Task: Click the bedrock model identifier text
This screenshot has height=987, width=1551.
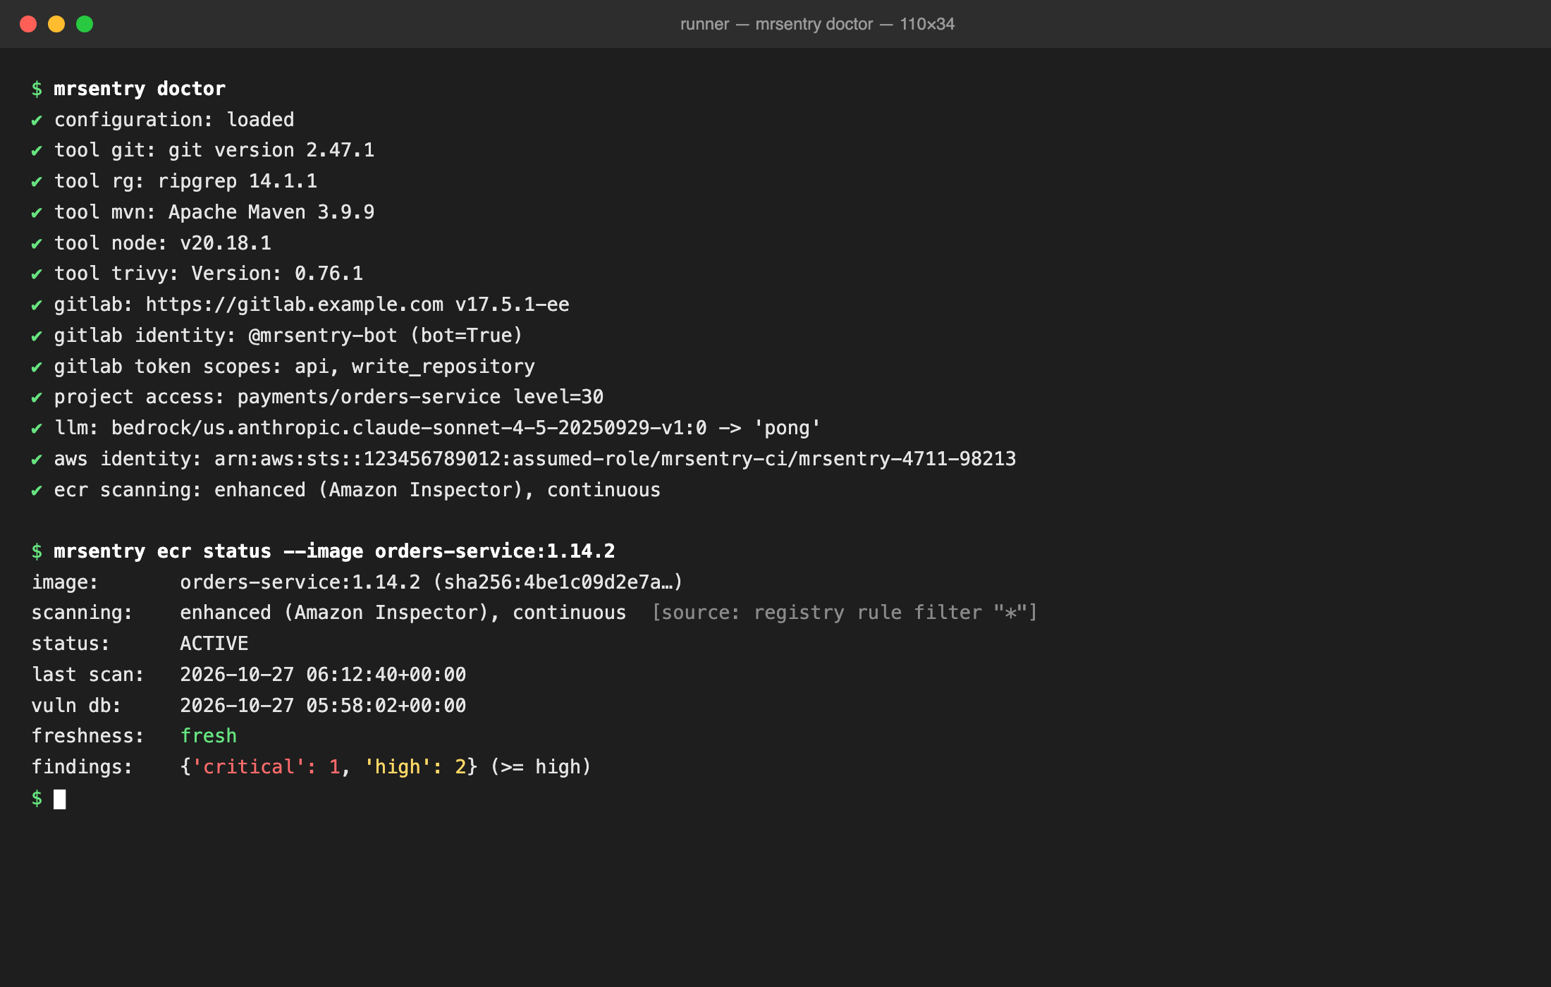Action: pos(409,428)
